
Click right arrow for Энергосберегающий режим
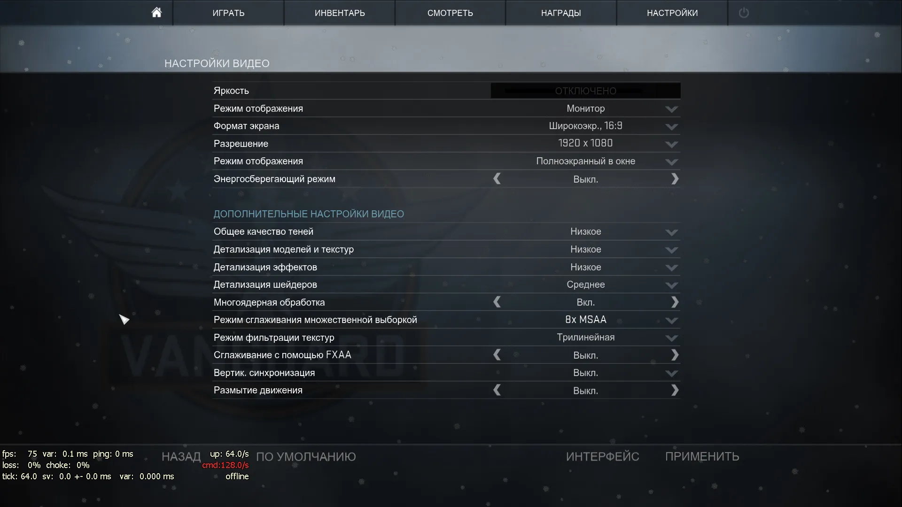point(675,179)
